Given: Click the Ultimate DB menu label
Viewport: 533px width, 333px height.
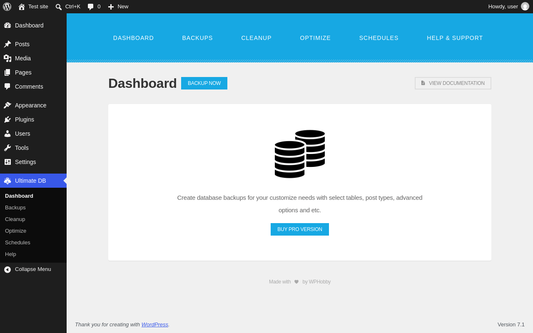Looking at the screenshot, I should (30, 181).
